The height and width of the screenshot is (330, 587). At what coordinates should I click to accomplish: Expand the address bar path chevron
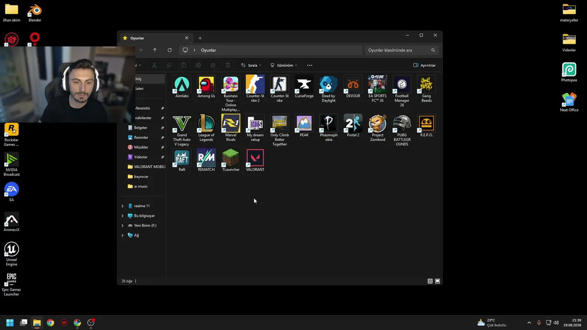point(194,50)
